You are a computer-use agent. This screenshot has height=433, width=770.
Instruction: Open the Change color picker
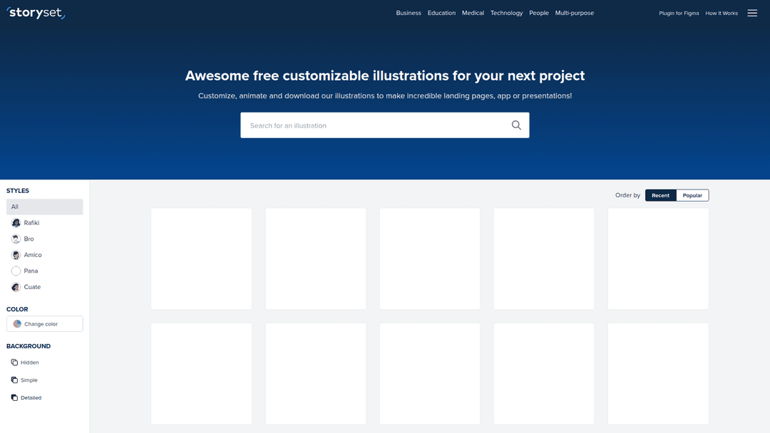coord(45,324)
